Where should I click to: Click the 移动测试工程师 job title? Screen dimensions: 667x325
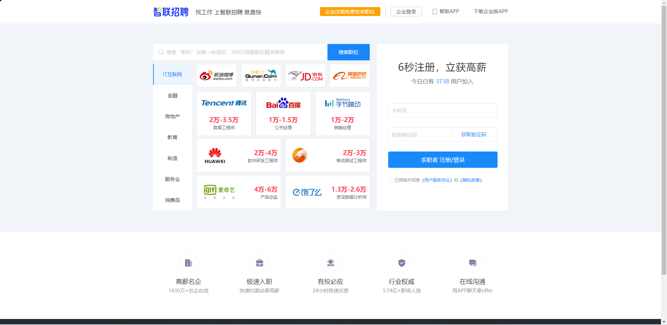(x=351, y=161)
